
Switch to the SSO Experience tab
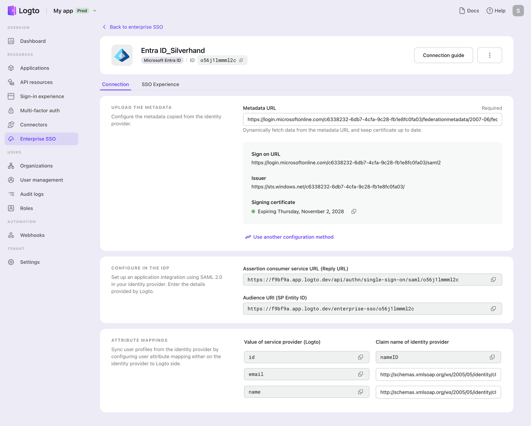(160, 84)
